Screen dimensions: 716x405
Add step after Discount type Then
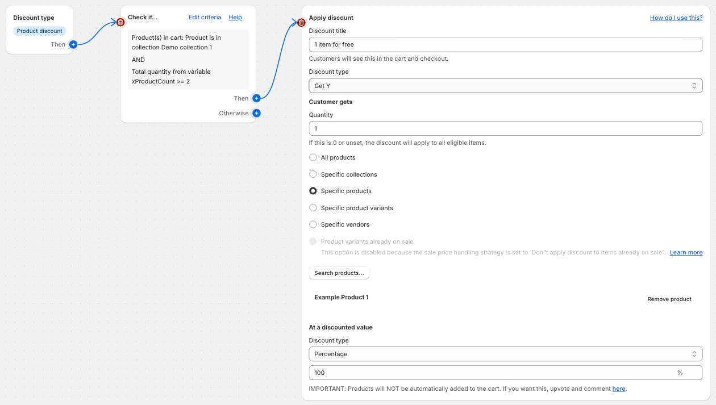pyautogui.click(x=73, y=44)
